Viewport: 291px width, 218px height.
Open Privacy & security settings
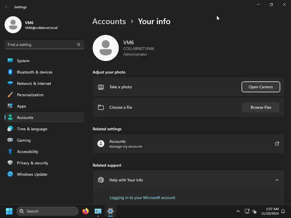(x=44, y=163)
